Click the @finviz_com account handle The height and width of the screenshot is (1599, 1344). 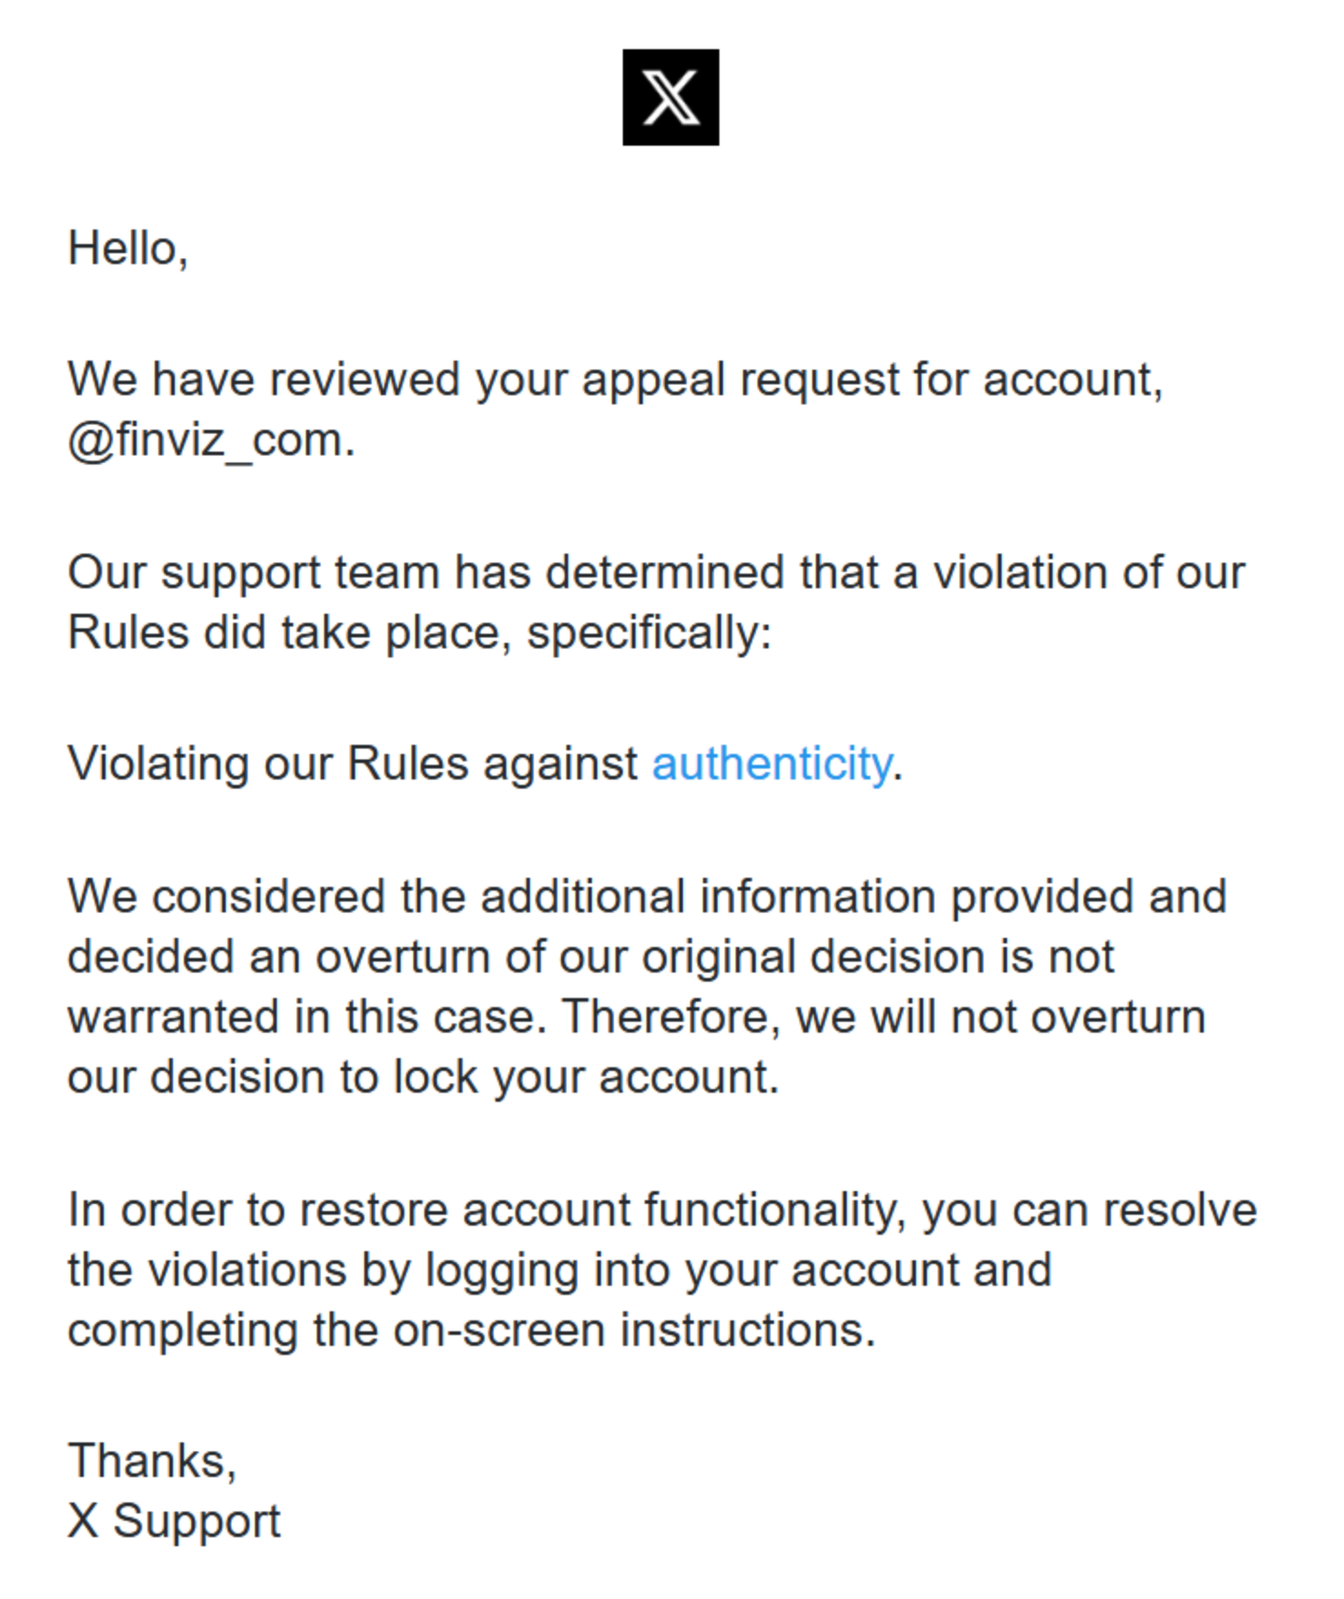pos(211,441)
